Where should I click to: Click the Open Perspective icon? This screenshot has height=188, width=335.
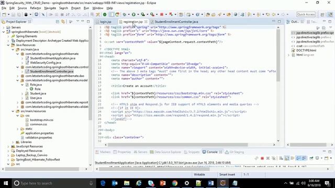tap(322, 15)
